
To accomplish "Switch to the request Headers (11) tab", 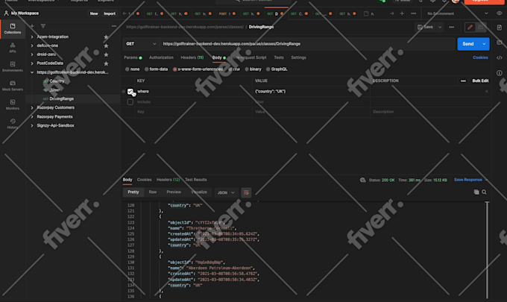I will point(192,57).
